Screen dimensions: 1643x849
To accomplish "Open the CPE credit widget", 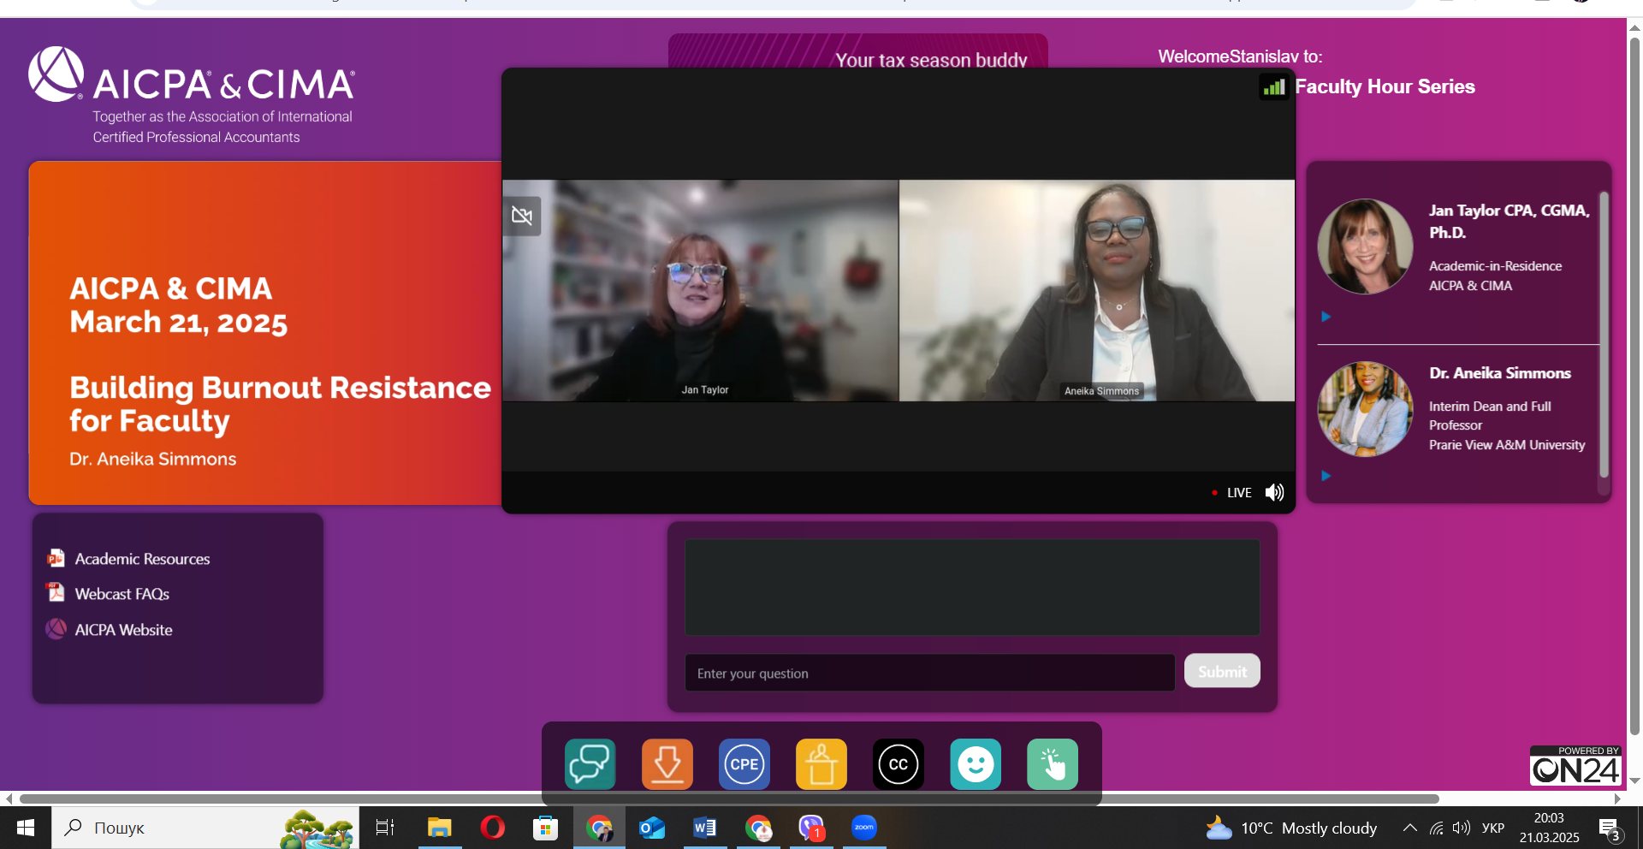I will click(744, 763).
